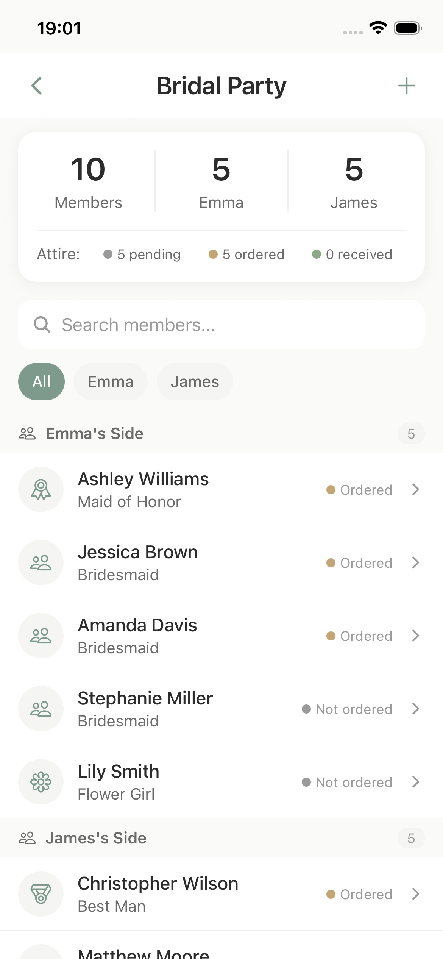Tap Lily Smith's flower icon
Screen dimensions: 443x959
click(x=41, y=782)
